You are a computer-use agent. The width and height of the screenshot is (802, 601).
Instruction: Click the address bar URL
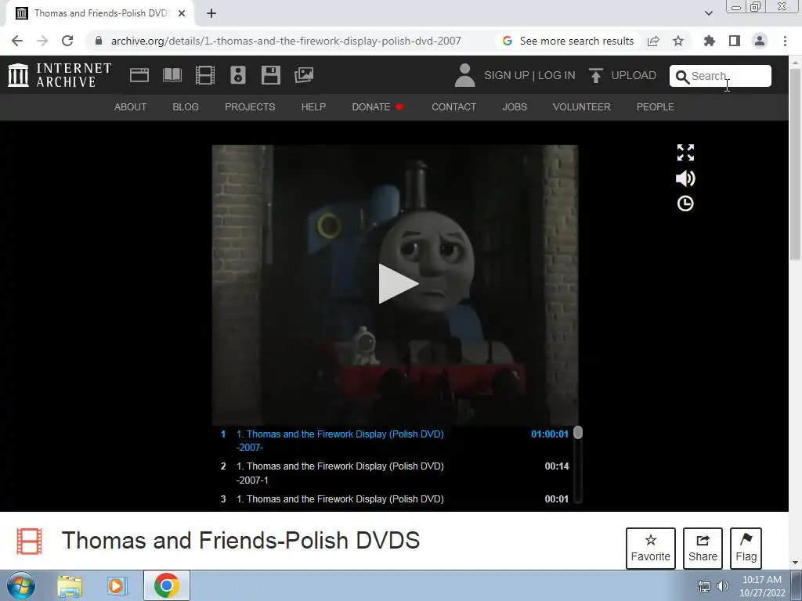tap(286, 41)
